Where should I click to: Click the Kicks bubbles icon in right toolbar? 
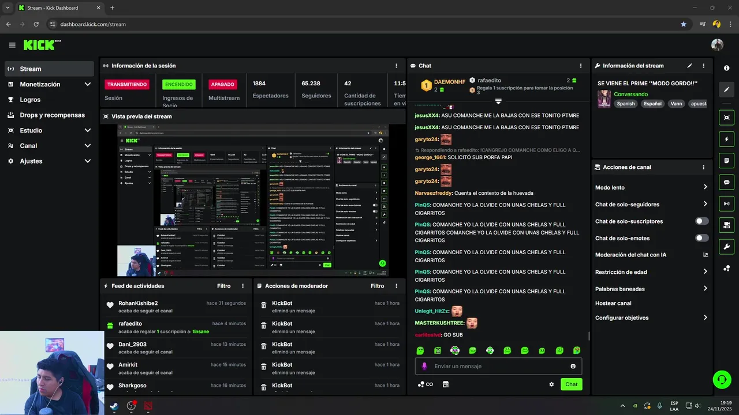(726, 269)
